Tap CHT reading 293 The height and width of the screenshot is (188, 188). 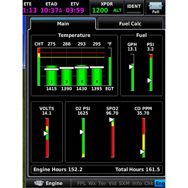coord(82,44)
